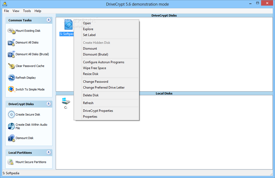Open the Tools menu
Screen dimensions: 275x178
pyautogui.click(x=27, y=11)
